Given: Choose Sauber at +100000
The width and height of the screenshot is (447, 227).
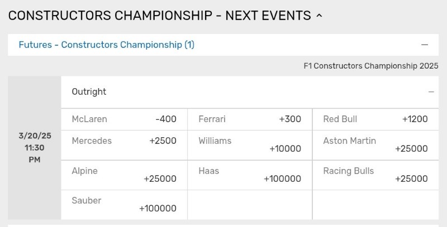Looking at the screenshot, I should (x=124, y=205).
